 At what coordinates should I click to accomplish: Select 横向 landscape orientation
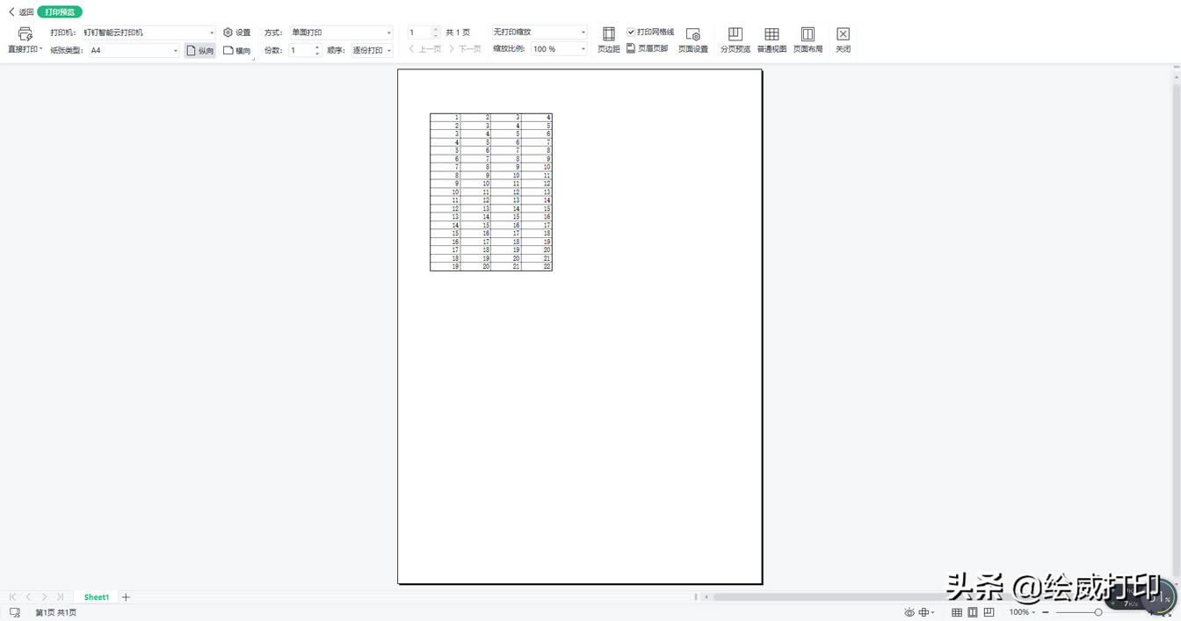point(237,51)
